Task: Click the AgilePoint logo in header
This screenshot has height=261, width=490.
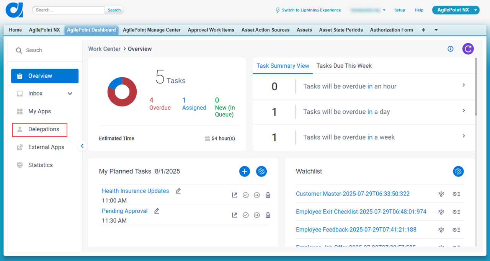Action: coord(15,10)
